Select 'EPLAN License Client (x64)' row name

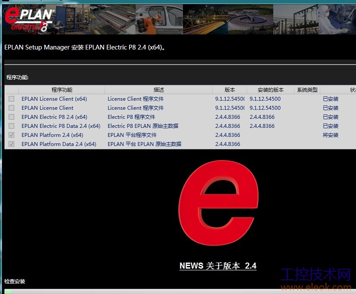[x=54, y=99]
